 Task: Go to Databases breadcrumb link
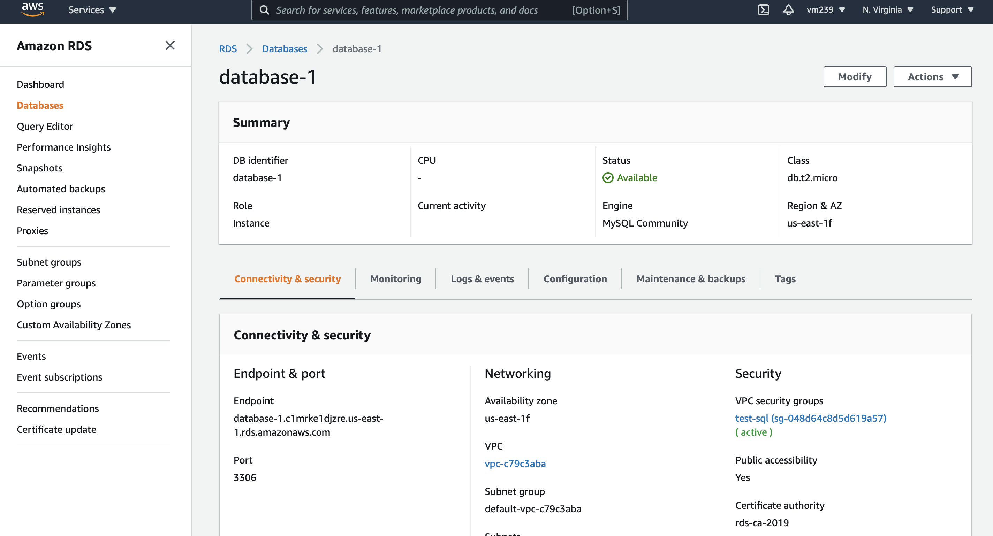coord(285,49)
